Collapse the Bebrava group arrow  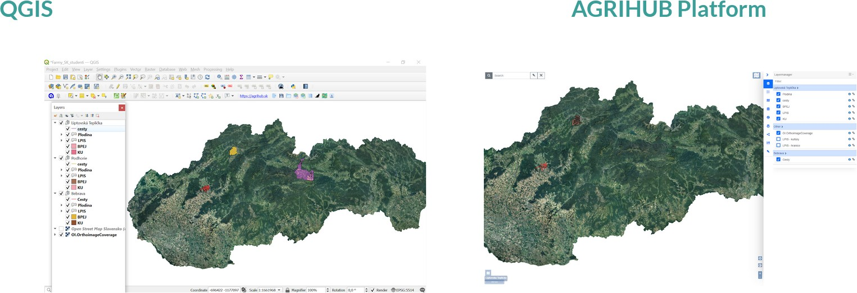pos(55,194)
